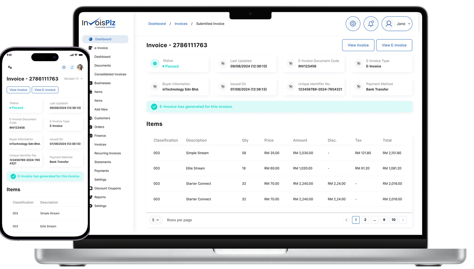Click the Invoices breadcrumb link
This screenshot has height=269, width=474.
coord(181,24)
